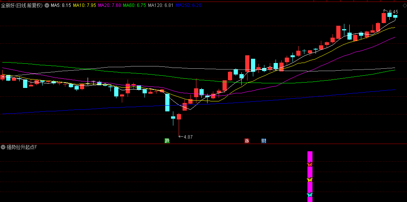This screenshot has width=407, height=202.
Task: Select the MA250: 6.20 label
Action: tap(188, 5)
